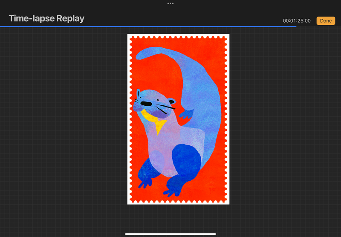Click the otter's black nose
The image size is (341, 237).
(x=146, y=104)
